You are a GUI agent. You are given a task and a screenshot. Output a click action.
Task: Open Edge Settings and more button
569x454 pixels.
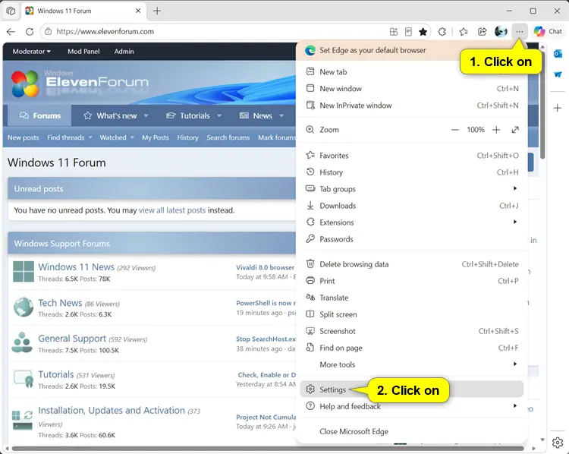(519, 32)
